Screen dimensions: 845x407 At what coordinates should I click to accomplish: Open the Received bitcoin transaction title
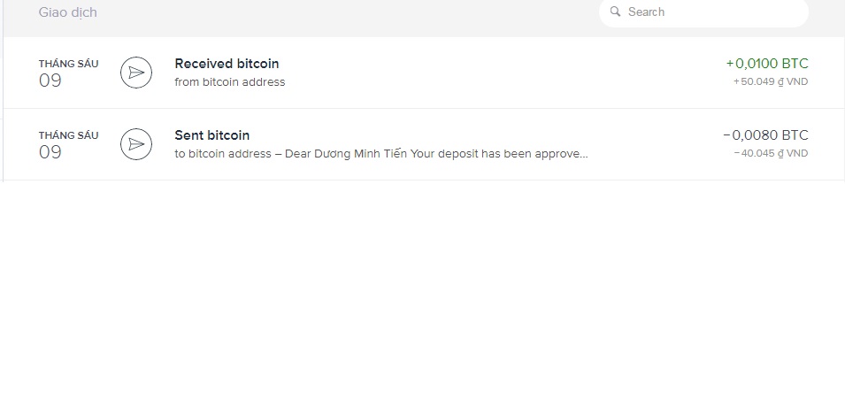tap(227, 64)
